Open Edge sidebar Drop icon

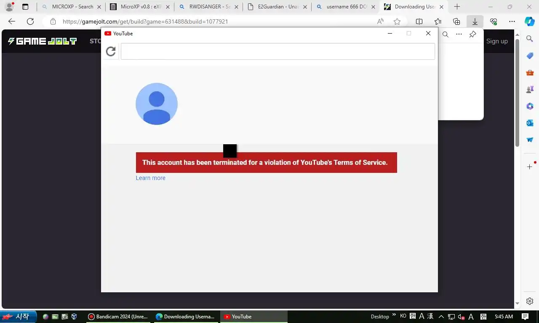pos(530,140)
